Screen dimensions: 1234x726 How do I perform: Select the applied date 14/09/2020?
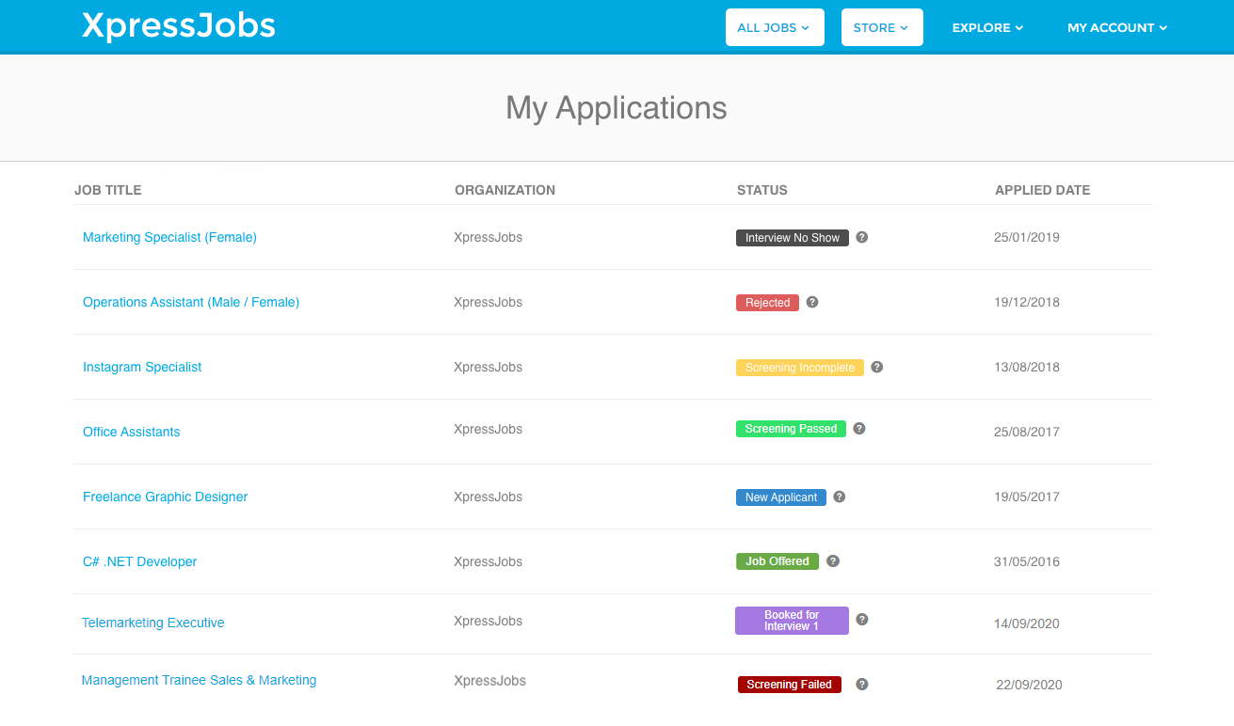1027,623
